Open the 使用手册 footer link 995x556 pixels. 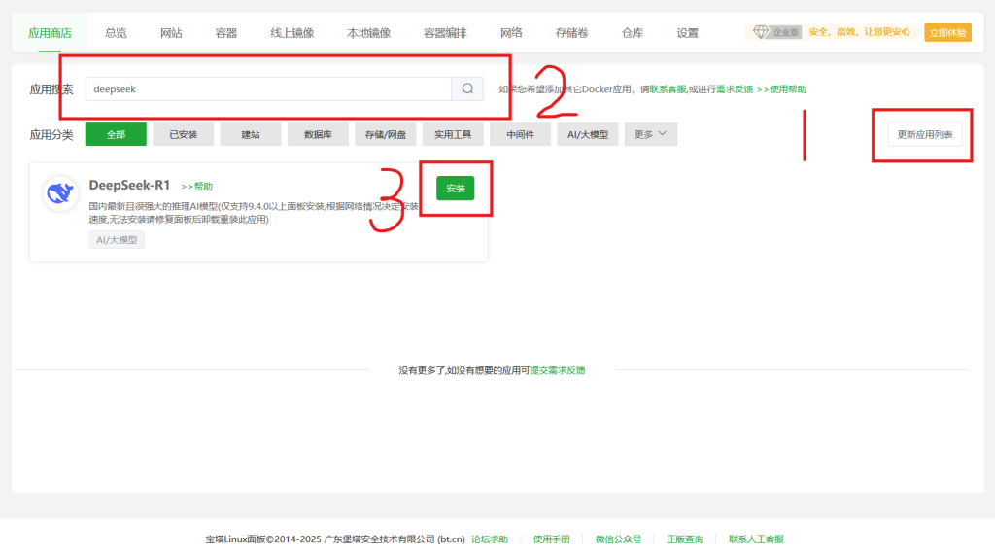(x=552, y=539)
